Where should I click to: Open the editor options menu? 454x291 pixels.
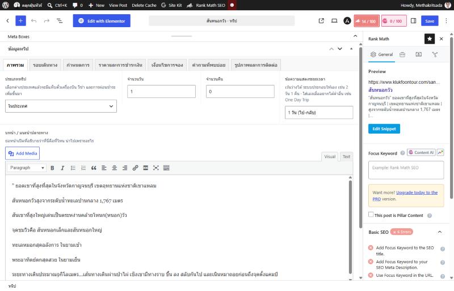pos(446,21)
